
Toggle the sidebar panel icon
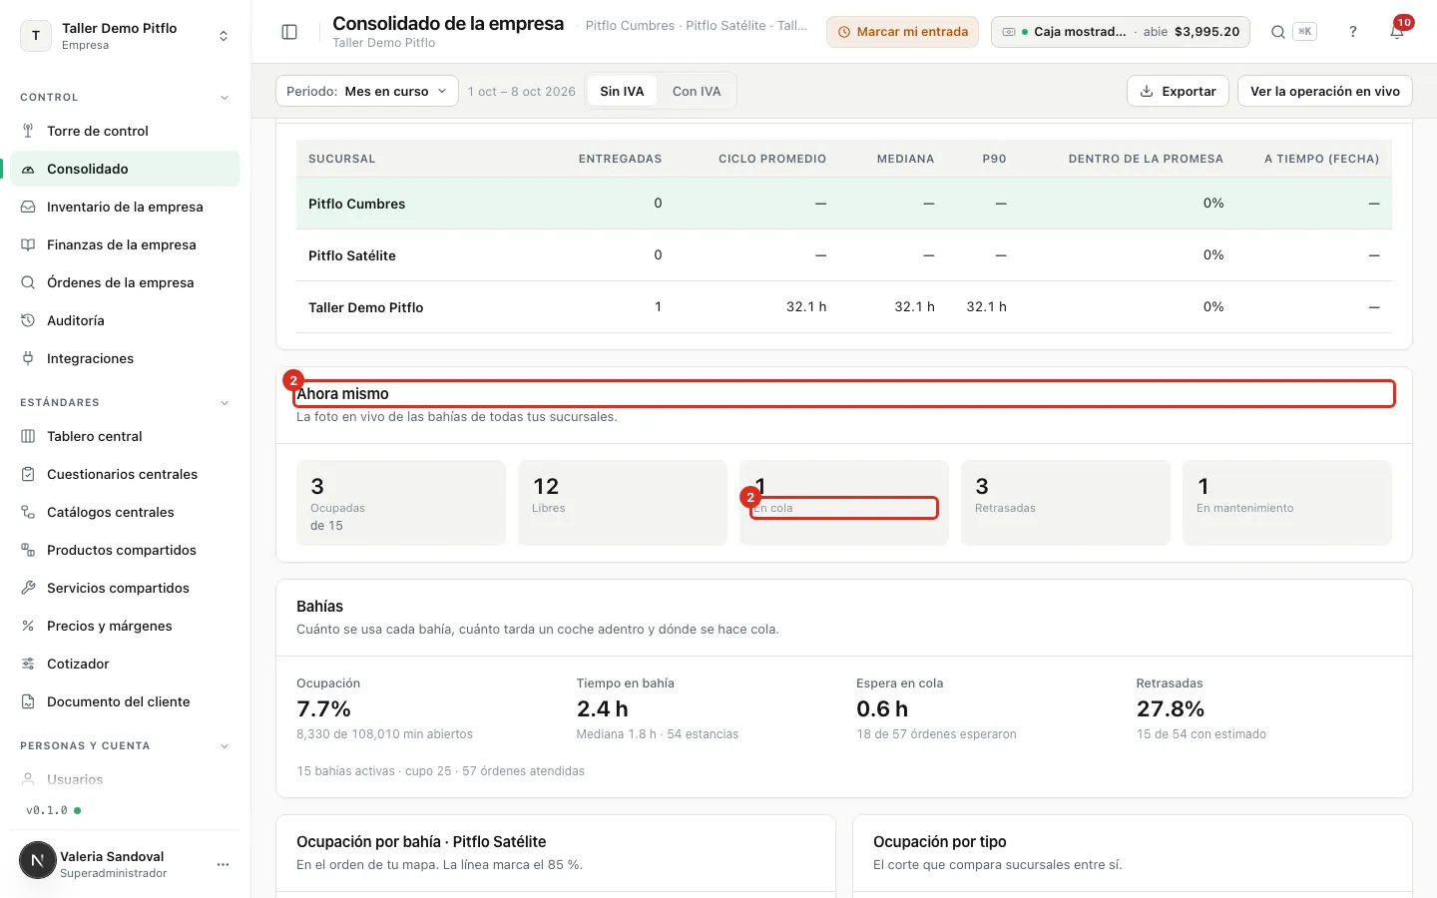pos(289,32)
